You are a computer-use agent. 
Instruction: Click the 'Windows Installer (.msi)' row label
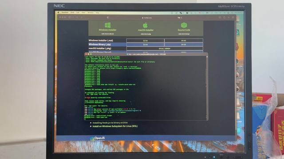[x=101, y=41]
